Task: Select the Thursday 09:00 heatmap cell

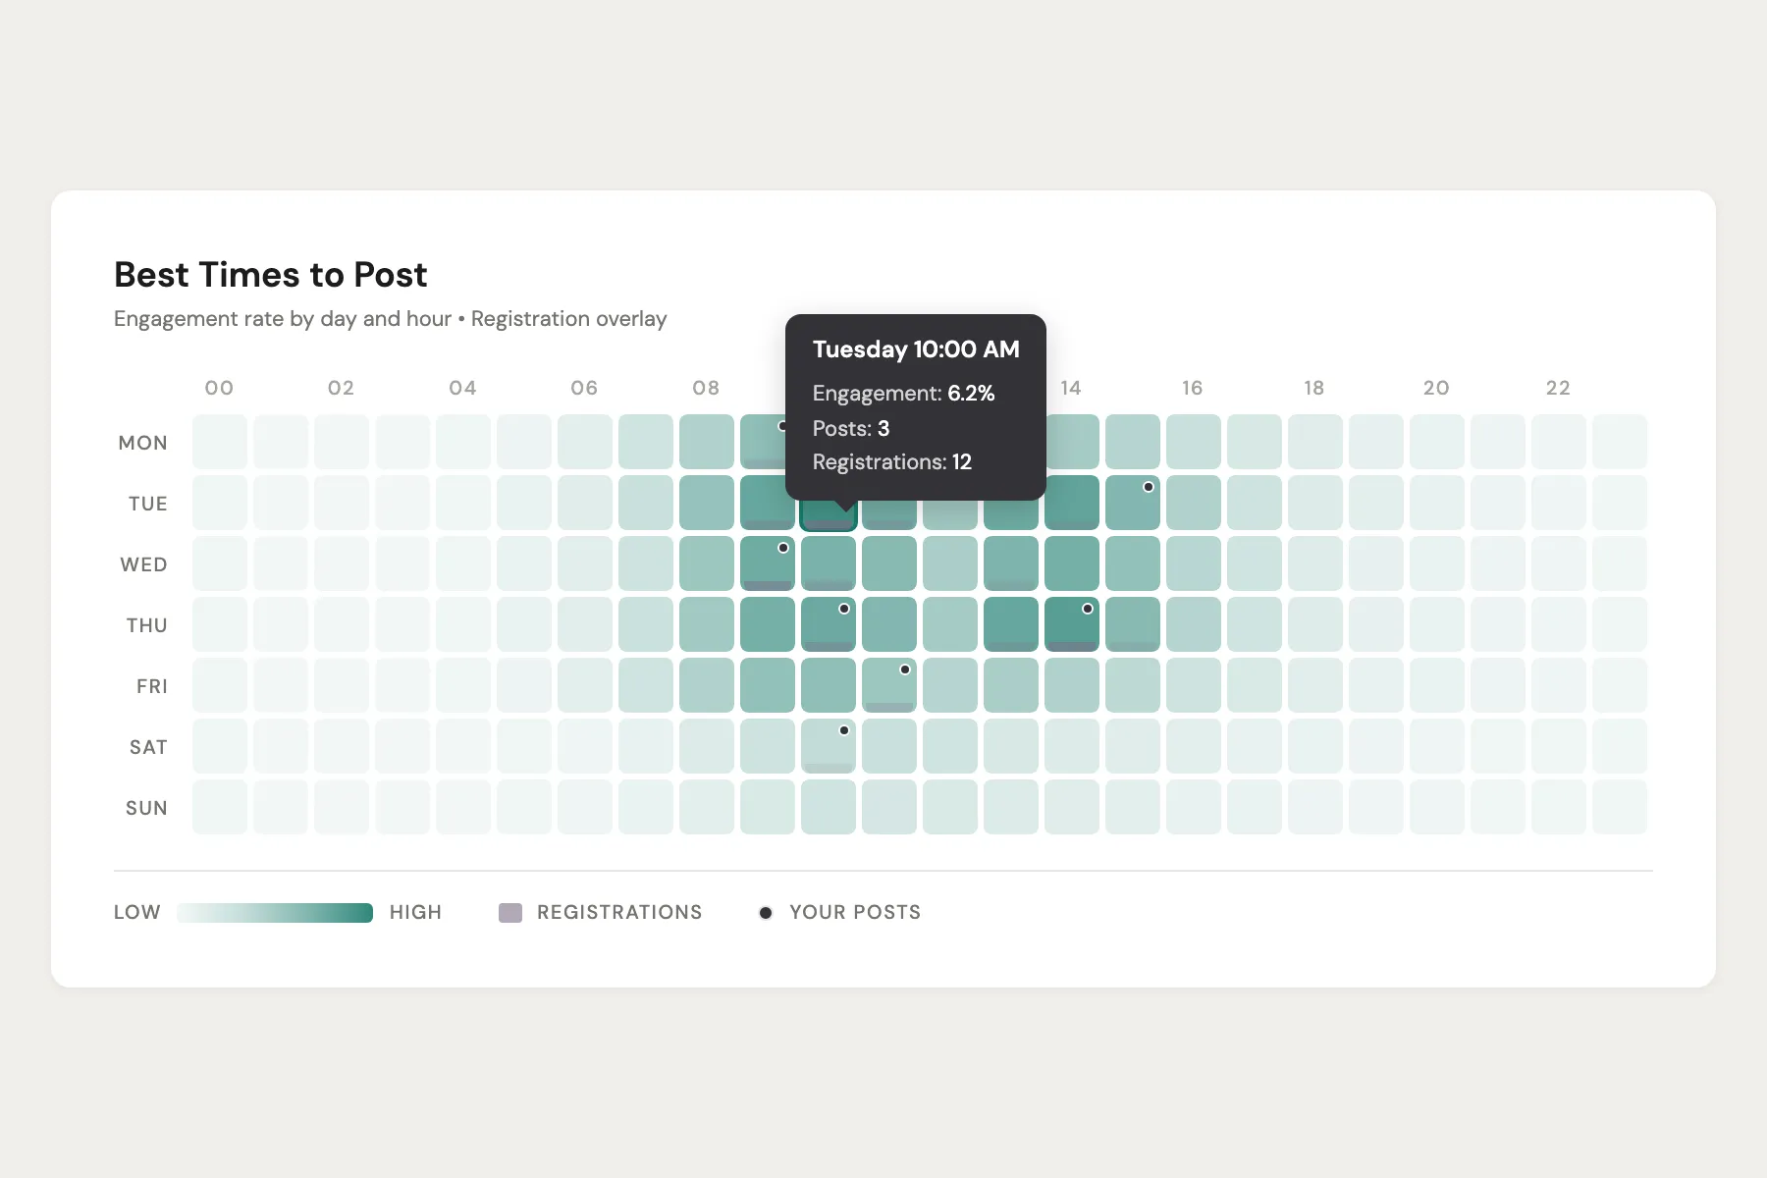Action: pos(768,624)
